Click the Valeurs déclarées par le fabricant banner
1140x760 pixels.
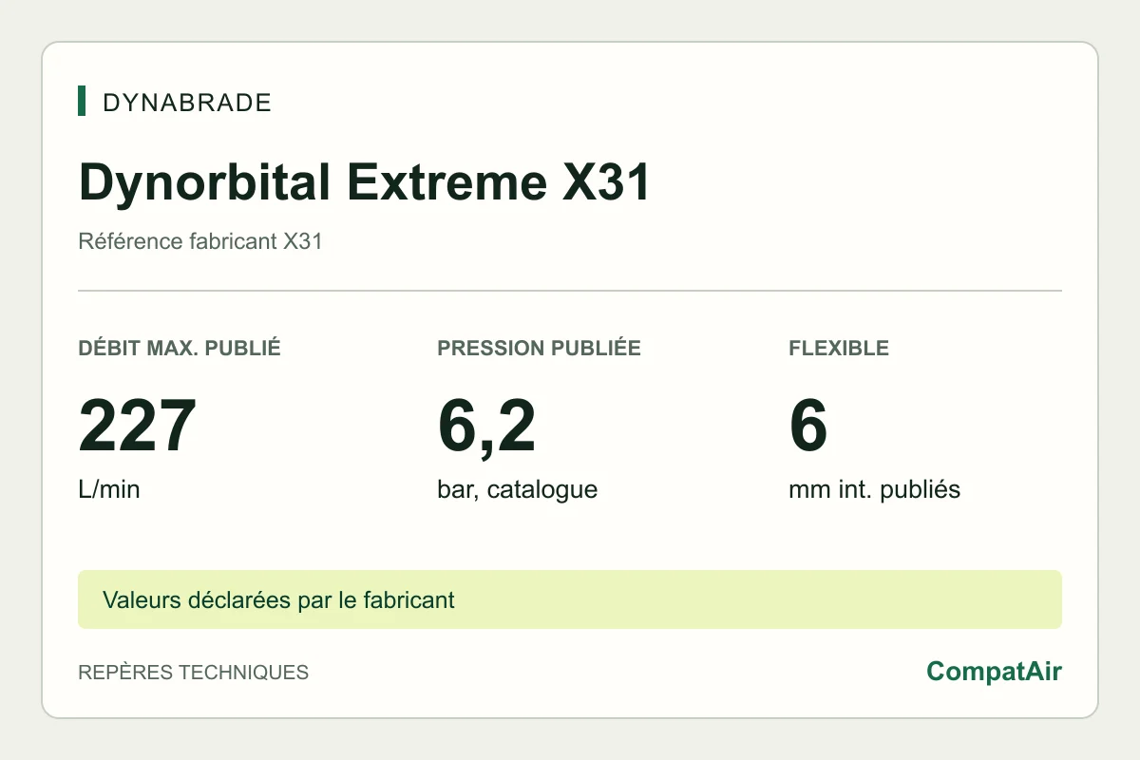click(x=570, y=599)
